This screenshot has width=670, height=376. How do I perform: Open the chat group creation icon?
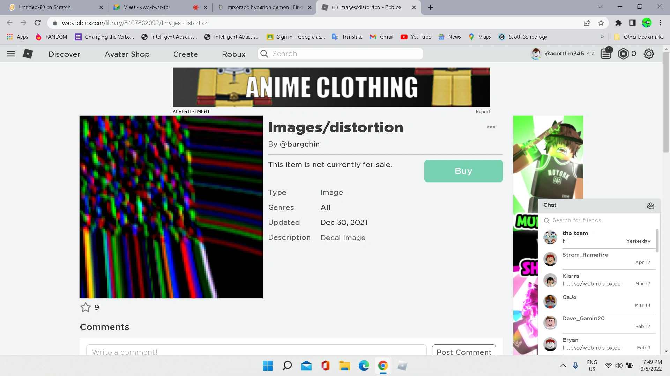pos(650,206)
